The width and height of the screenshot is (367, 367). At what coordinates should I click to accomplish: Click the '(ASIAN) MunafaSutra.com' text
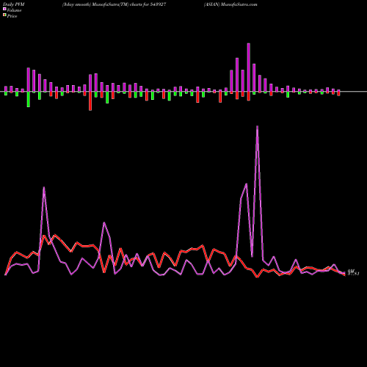(x=230, y=4)
